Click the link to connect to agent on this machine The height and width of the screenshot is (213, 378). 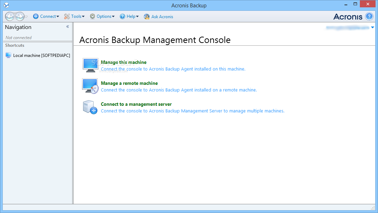[173, 69]
